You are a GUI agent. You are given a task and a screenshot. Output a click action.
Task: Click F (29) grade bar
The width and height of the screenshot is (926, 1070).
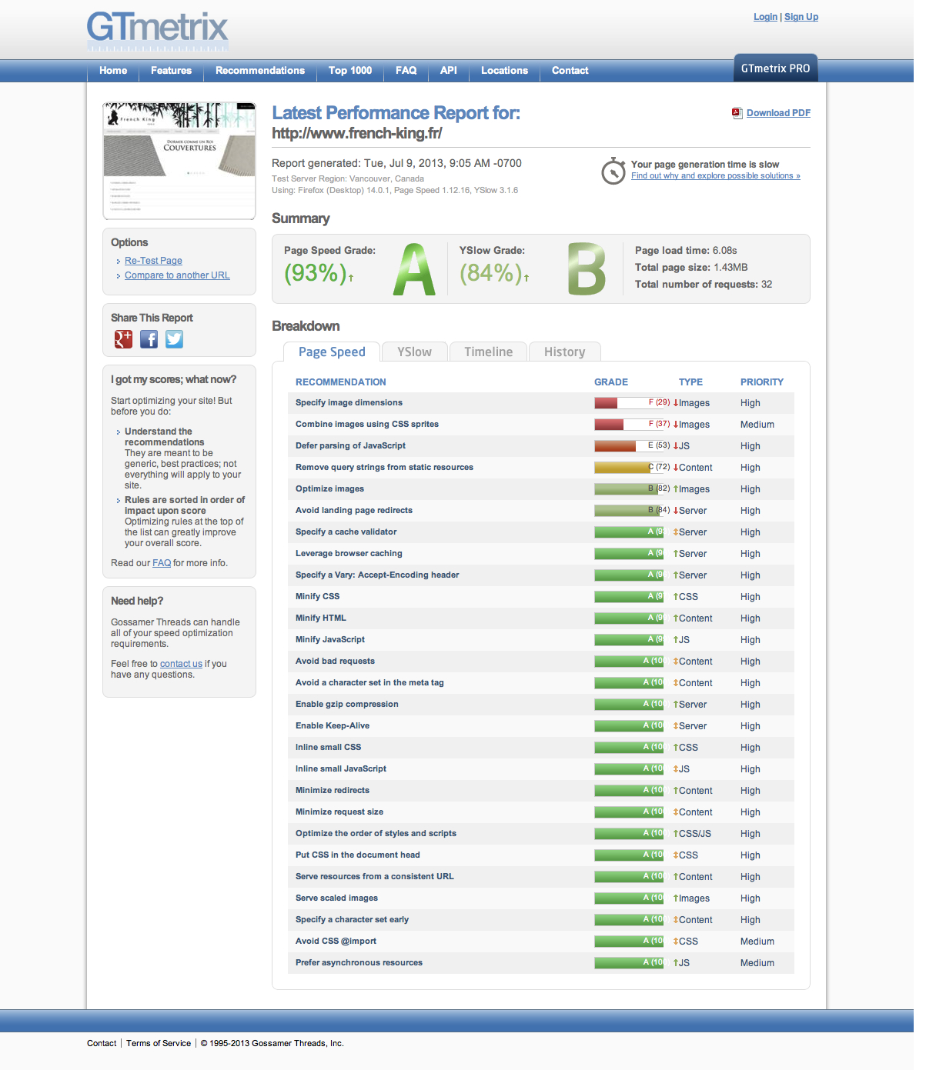pos(629,403)
